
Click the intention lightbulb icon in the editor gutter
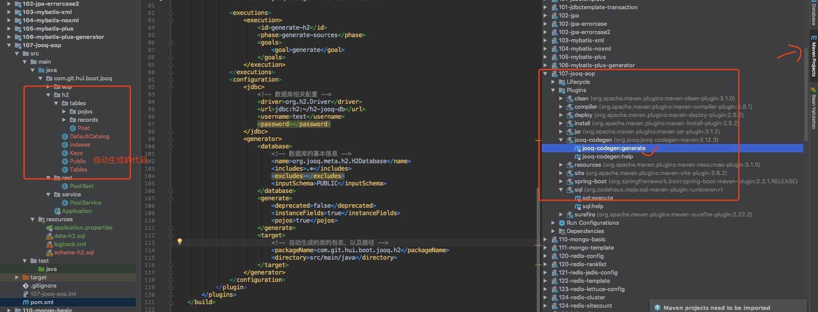[179, 241]
